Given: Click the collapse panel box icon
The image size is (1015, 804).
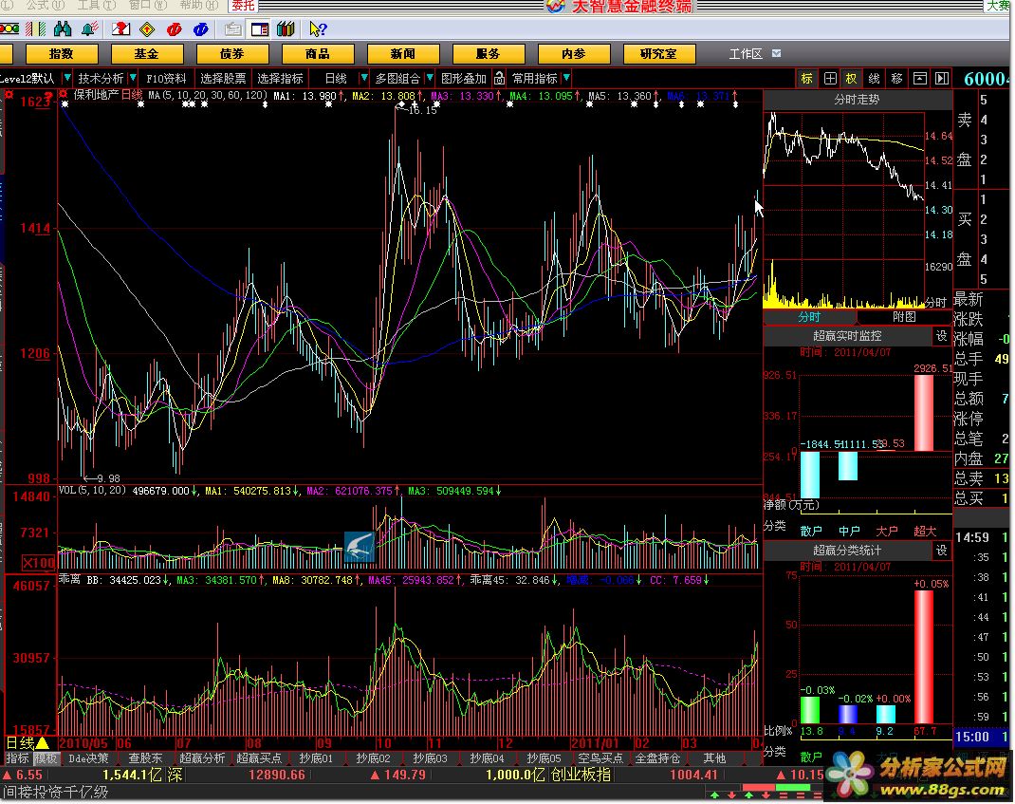Looking at the screenshot, I should click(919, 79).
